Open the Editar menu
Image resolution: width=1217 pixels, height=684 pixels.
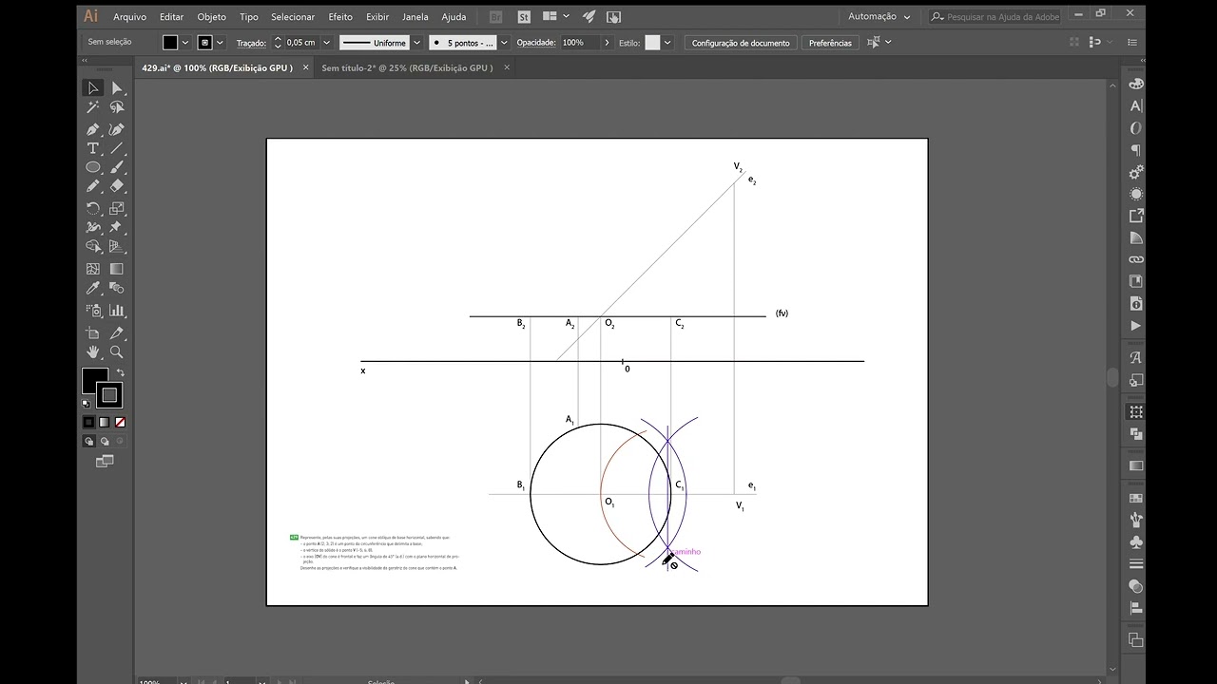pos(171,17)
